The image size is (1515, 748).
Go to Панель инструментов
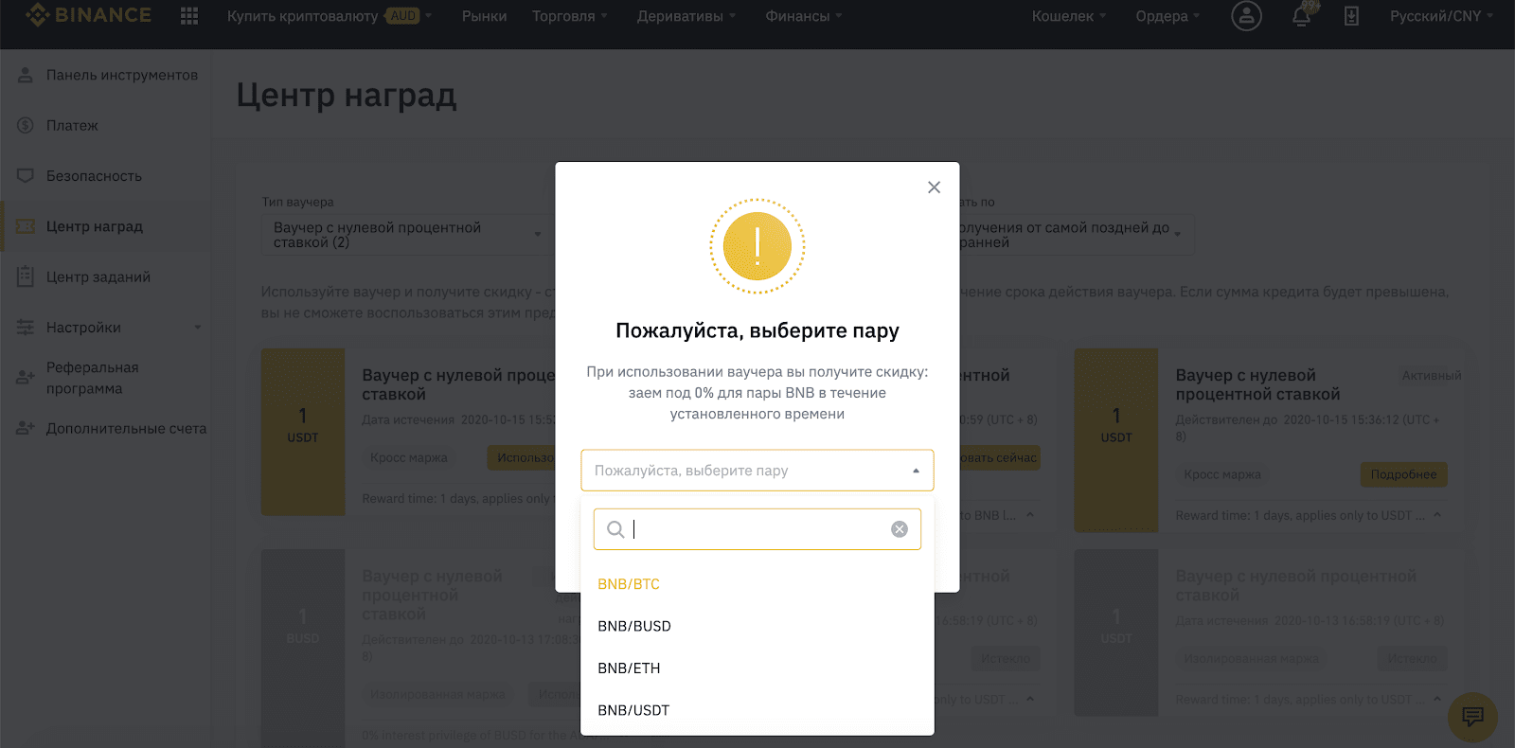[x=122, y=75]
